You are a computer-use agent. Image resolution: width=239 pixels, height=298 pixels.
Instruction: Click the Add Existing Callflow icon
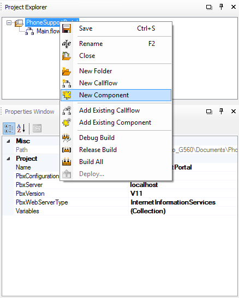pyautogui.click(x=67, y=110)
